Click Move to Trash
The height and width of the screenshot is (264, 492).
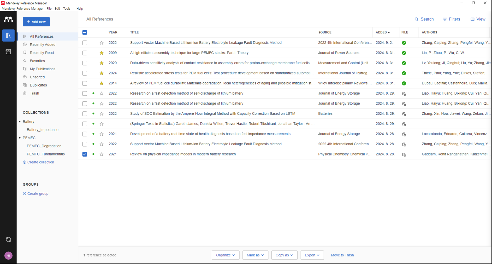tap(342, 255)
